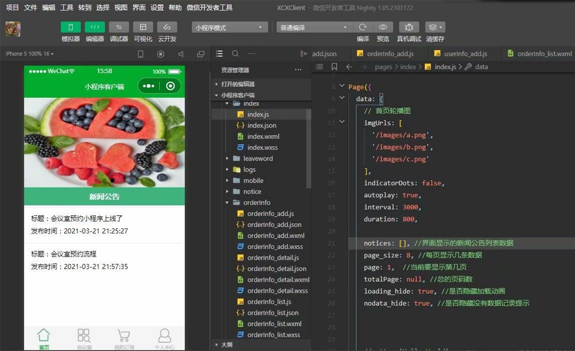Viewport: 575px width, 351px height.
Task: Click the compile refresh icon
Action: pyautogui.click(x=362, y=27)
